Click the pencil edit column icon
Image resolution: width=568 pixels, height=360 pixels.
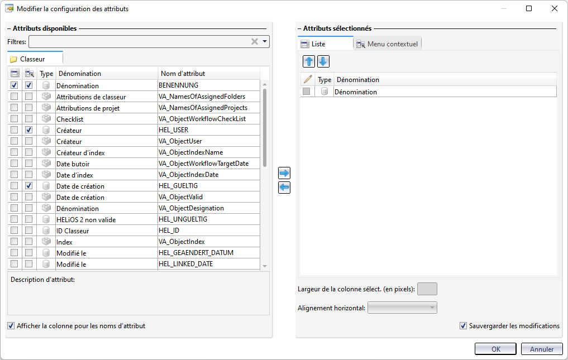307,79
